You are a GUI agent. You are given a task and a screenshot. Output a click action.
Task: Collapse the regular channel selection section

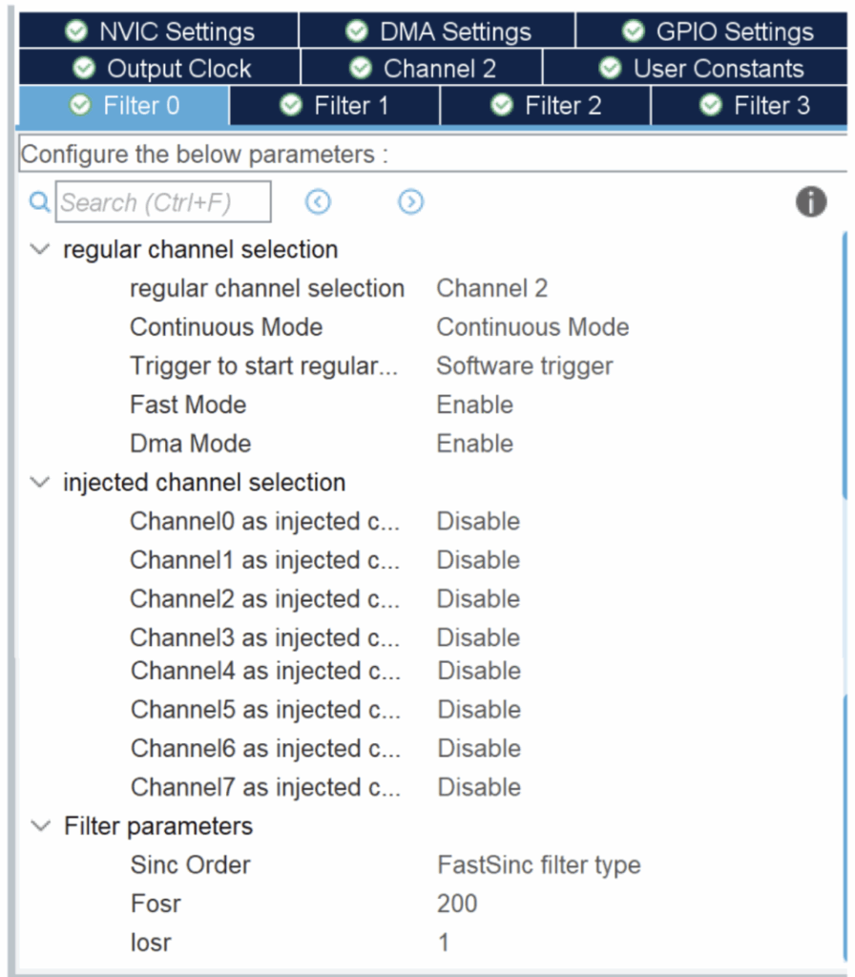[x=40, y=250]
